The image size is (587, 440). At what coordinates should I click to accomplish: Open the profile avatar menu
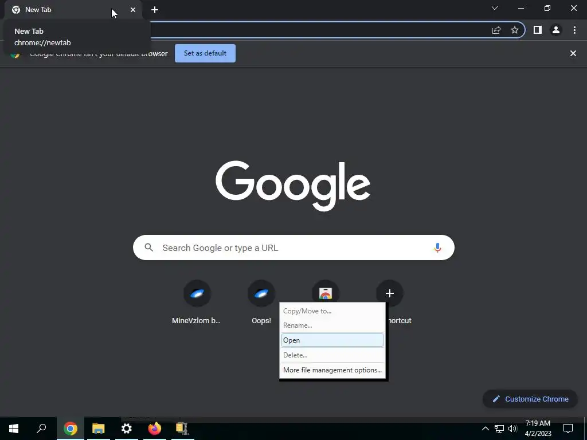(x=556, y=30)
